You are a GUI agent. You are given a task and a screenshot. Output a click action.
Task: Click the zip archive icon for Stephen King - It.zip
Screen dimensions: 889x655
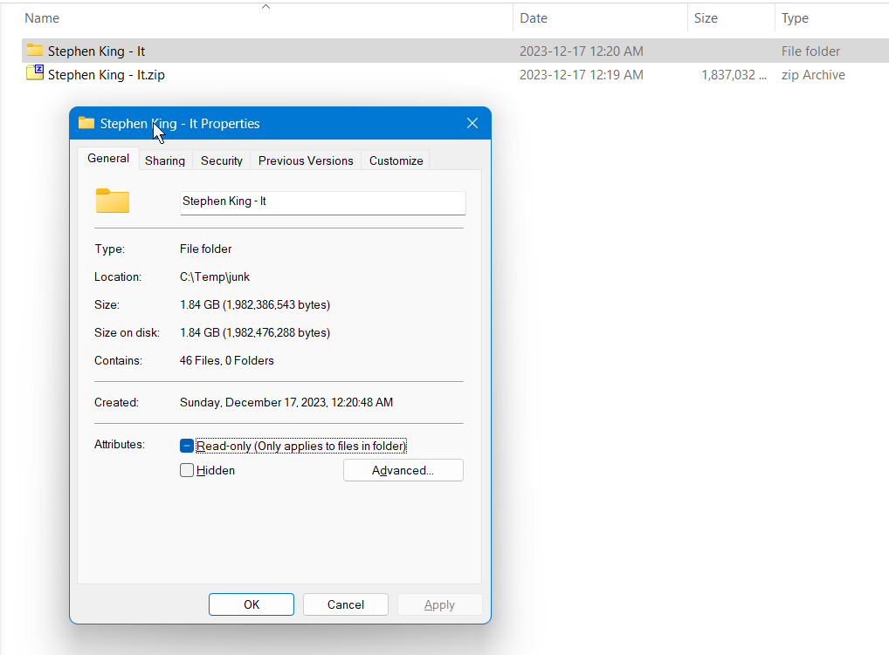35,73
